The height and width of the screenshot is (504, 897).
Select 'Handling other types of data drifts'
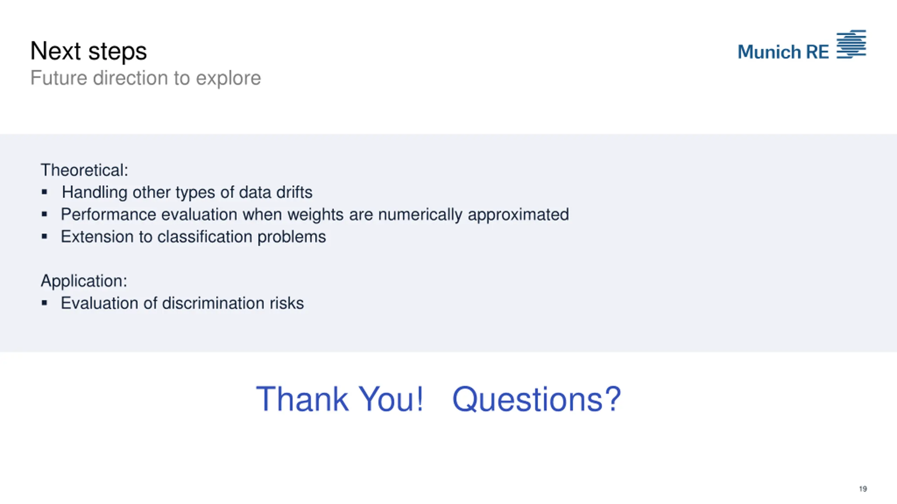click(x=187, y=192)
